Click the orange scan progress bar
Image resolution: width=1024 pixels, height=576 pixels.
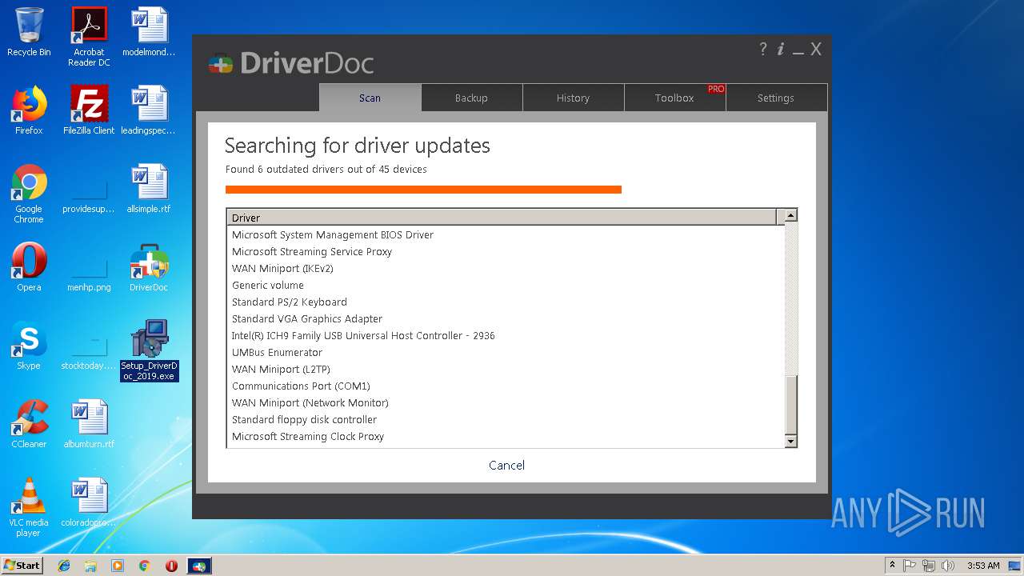pos(423,190)
